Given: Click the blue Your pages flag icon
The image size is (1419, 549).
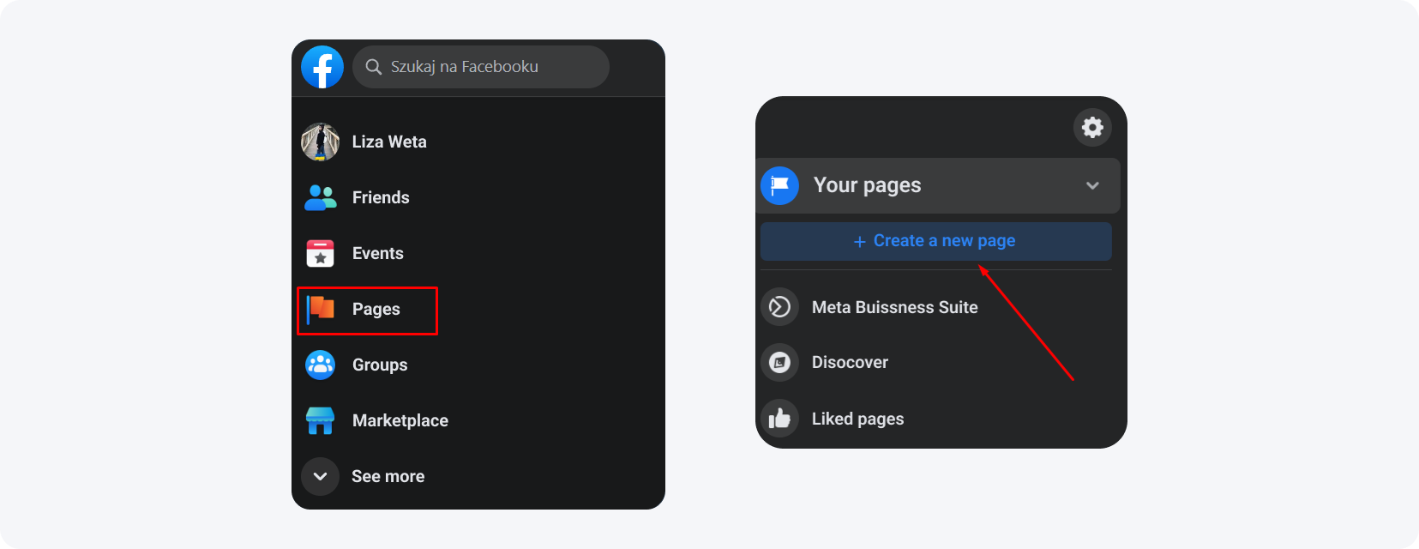Looking at the screenshot, I should (x=779, y=185).
